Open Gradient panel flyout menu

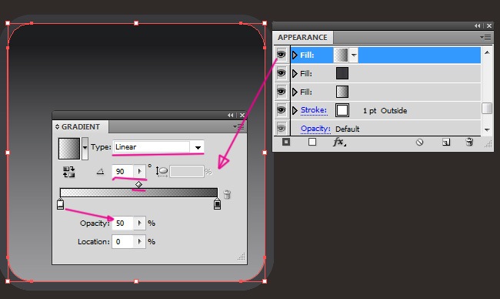coord(238,127)
